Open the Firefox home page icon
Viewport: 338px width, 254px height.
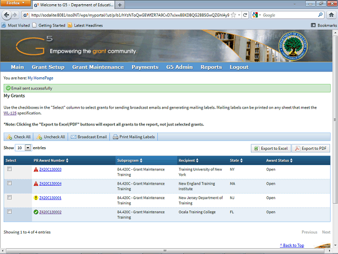[331, 15]
